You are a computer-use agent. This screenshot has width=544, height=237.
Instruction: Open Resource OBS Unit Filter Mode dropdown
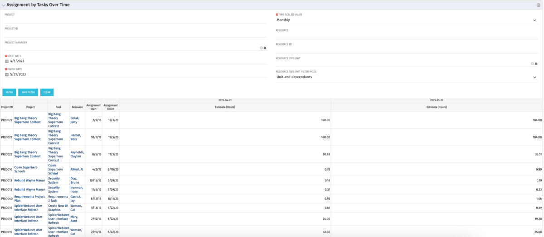(407, 77)
